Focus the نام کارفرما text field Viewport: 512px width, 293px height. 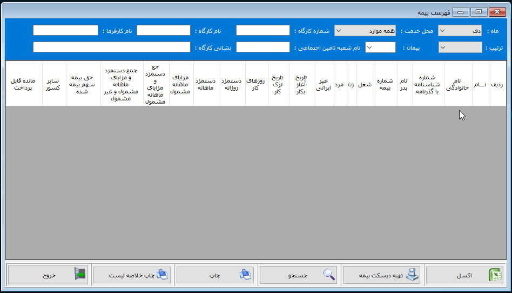[65, 31]
